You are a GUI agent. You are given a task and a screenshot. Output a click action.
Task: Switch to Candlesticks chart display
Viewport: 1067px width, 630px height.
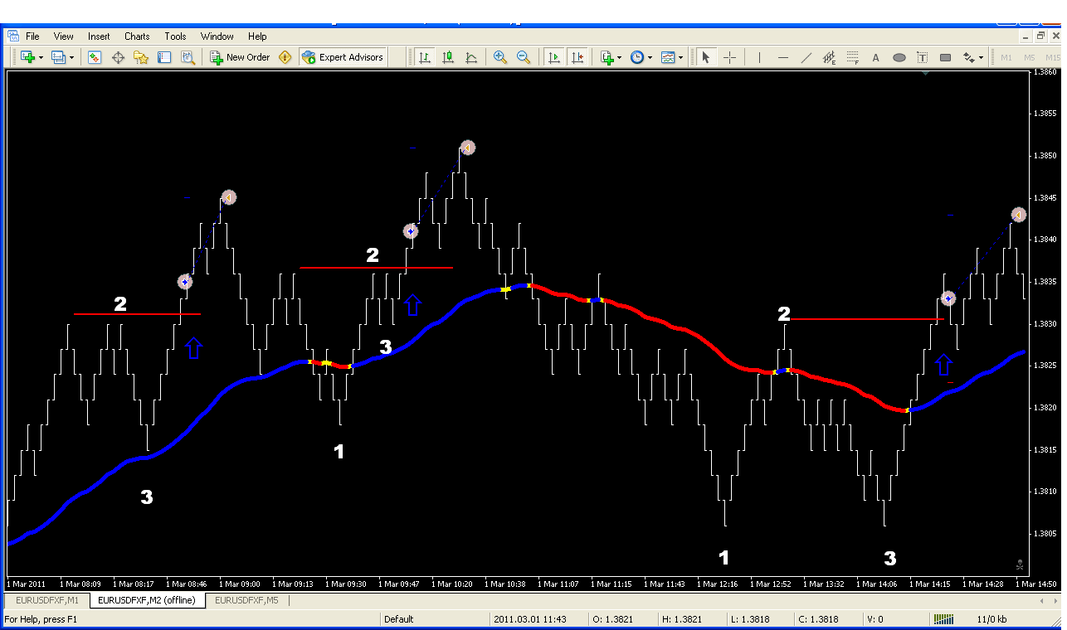click(448, 57)
